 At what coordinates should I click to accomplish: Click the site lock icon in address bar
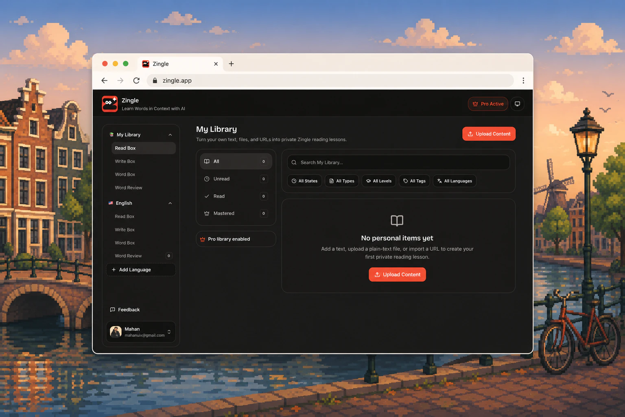pos(155,81)
